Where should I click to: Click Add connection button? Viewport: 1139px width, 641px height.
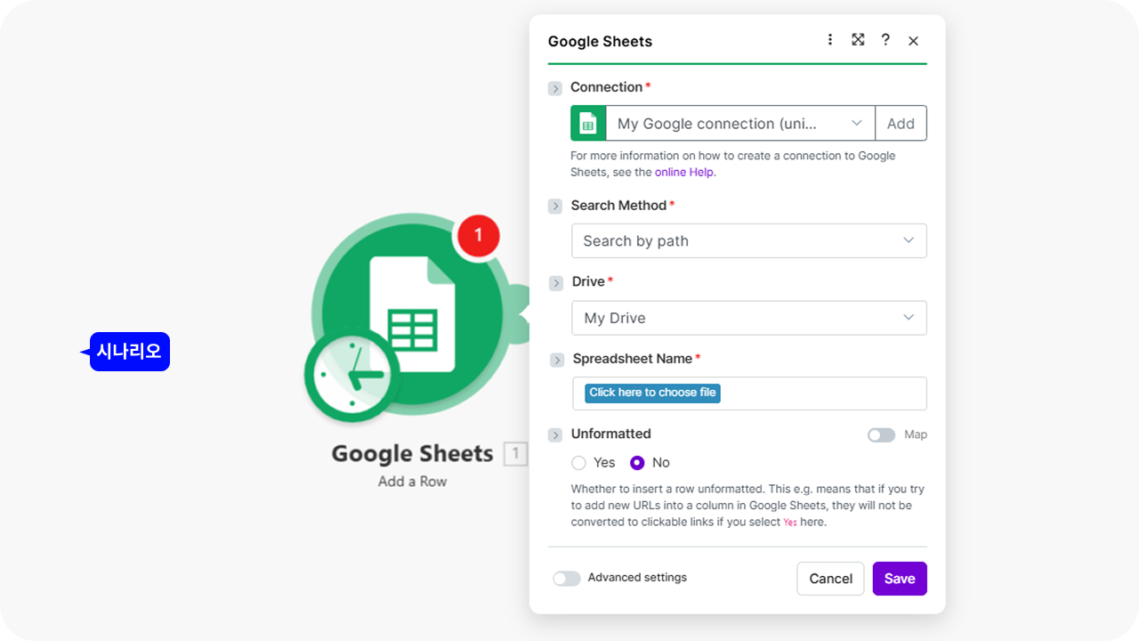pyautogui.click(x=901, y=124)
